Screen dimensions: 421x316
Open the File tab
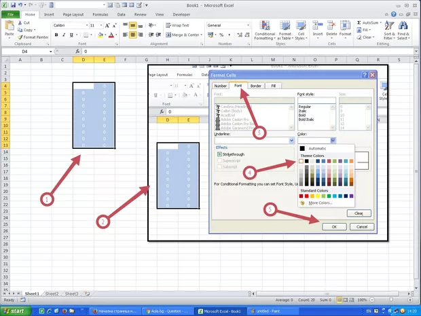[10, 14]
